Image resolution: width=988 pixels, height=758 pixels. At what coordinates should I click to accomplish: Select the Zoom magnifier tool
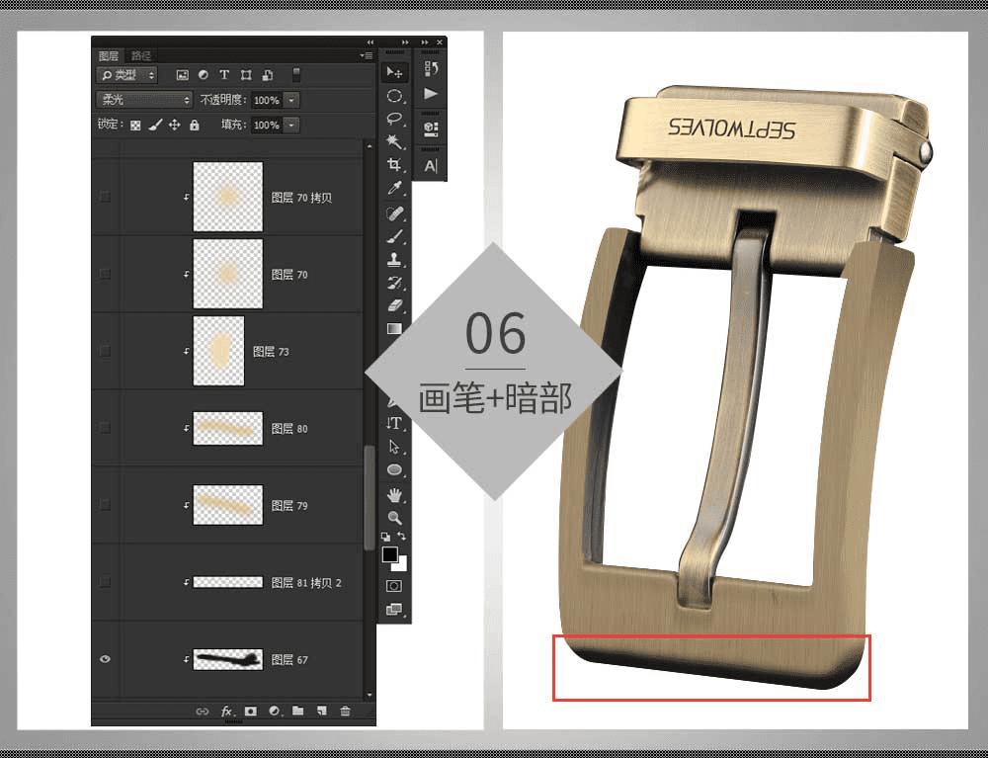394,518
